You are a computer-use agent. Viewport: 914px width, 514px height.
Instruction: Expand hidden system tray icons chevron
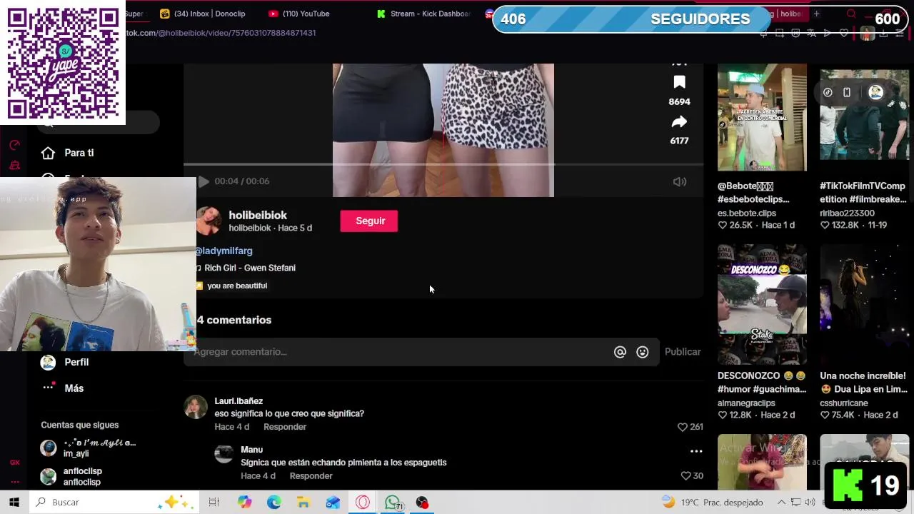point(781,503)
